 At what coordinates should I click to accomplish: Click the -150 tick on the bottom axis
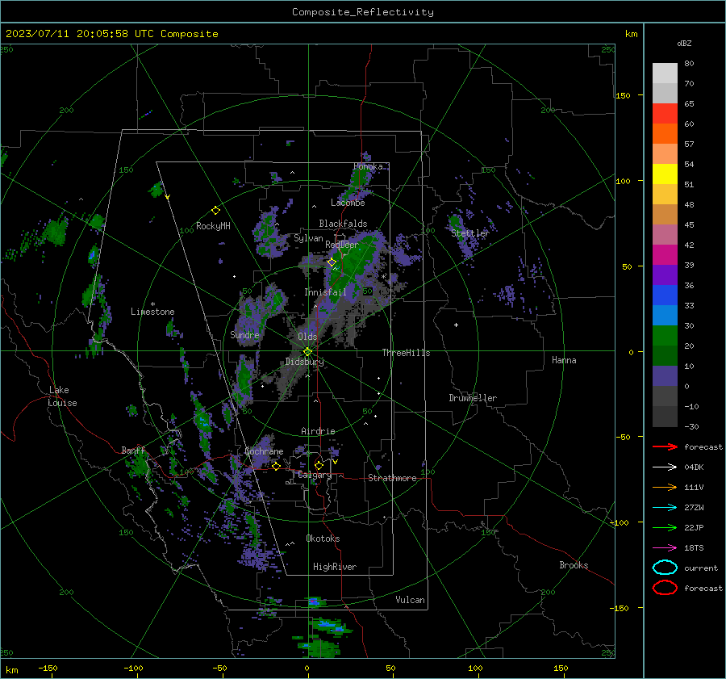(x=48, y=669)
